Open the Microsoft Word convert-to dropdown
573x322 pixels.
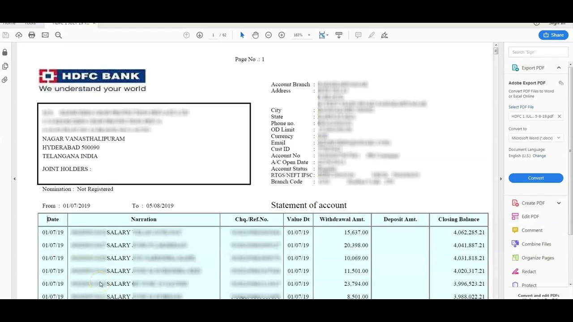click(x=536, y=138)
